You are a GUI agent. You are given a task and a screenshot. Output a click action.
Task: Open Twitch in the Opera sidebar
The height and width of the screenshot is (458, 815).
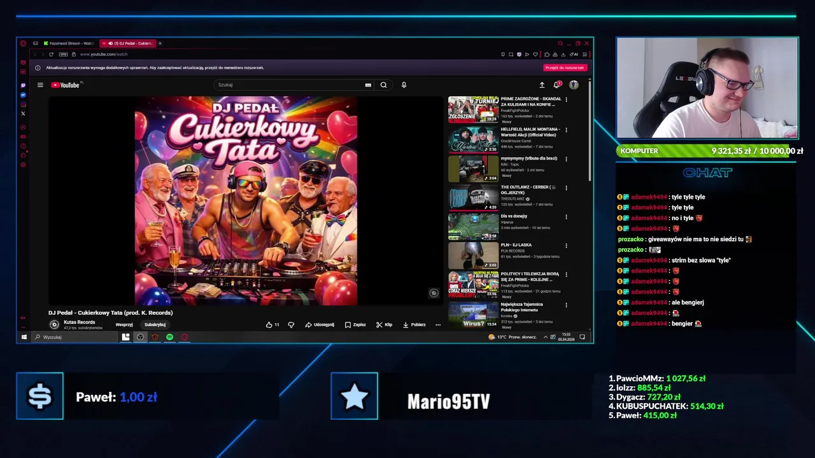23,85
